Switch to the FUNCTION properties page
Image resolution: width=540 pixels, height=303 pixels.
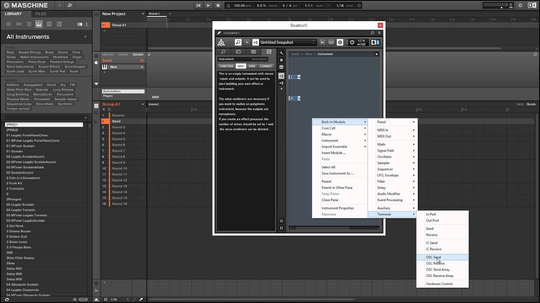coord(226,66)
